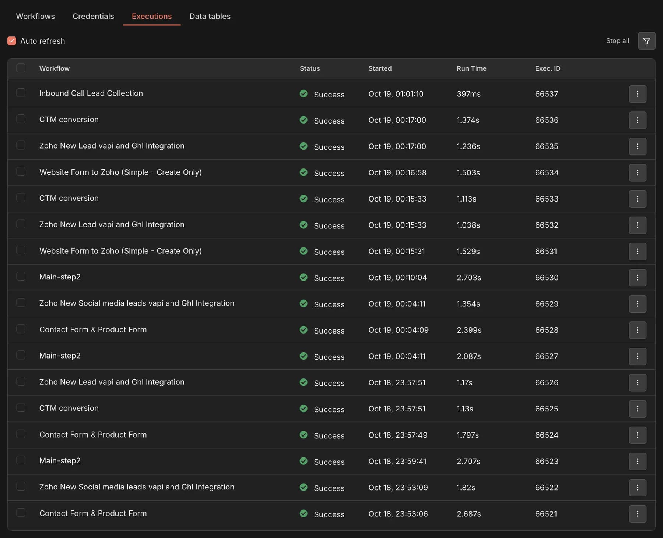Viewport: 663px width, 538px height.
Task: Open the executions filter icon
Action: point(646,41)
